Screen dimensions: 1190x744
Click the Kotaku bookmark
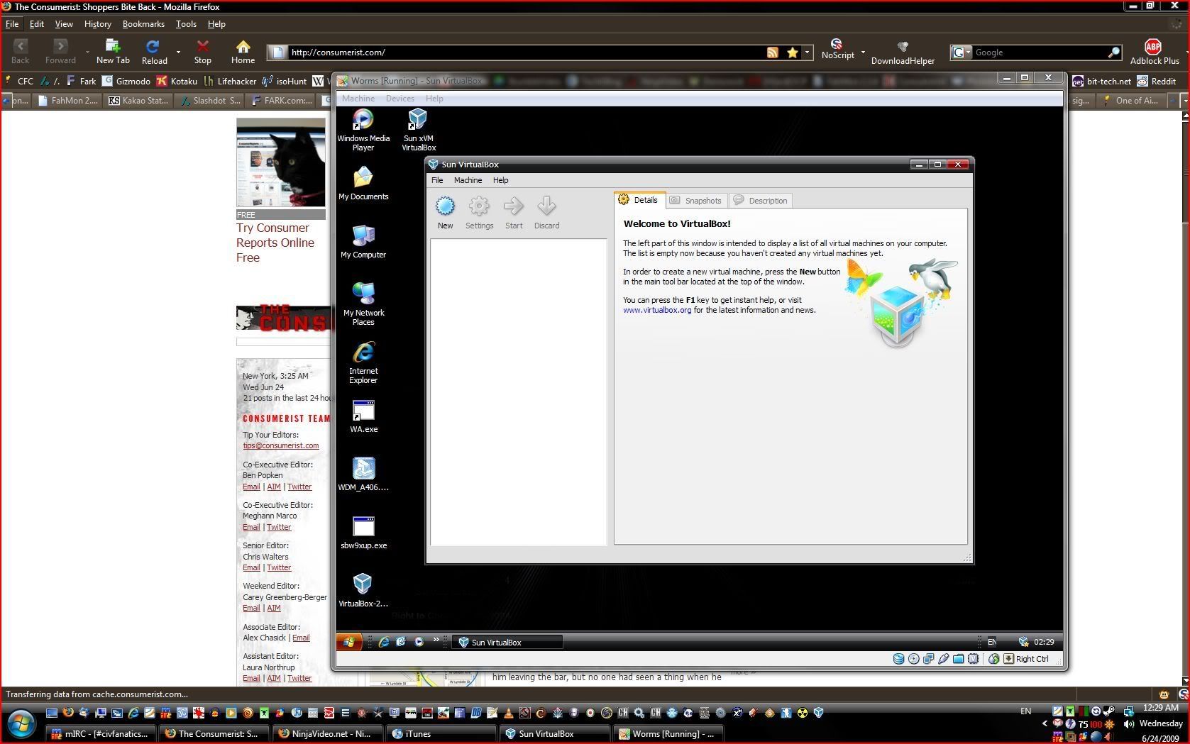coord(177,81)
